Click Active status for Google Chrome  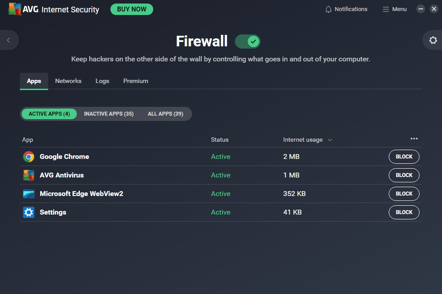coord(221,157)
